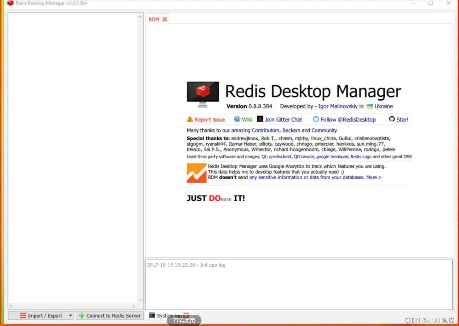Click connections panel scroll up arrow
This screenshot has height=326, width=459.
tap(141, 16)
